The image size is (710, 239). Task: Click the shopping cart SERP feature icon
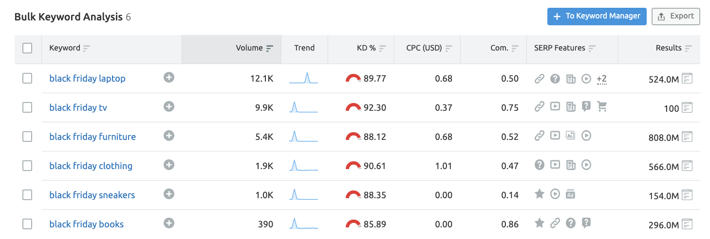click(x=602, y=107)
